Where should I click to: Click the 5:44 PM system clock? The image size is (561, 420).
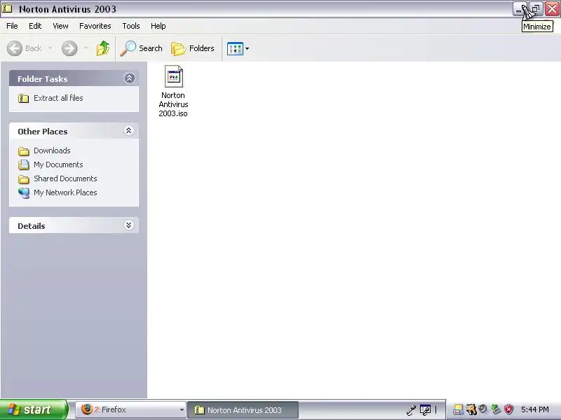tap(534, 409)
